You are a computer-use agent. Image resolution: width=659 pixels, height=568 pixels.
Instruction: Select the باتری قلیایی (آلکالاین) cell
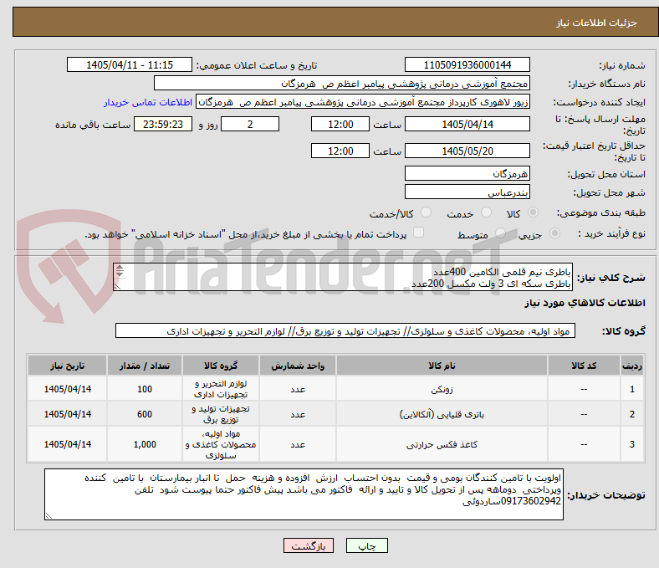pos(442,414)
